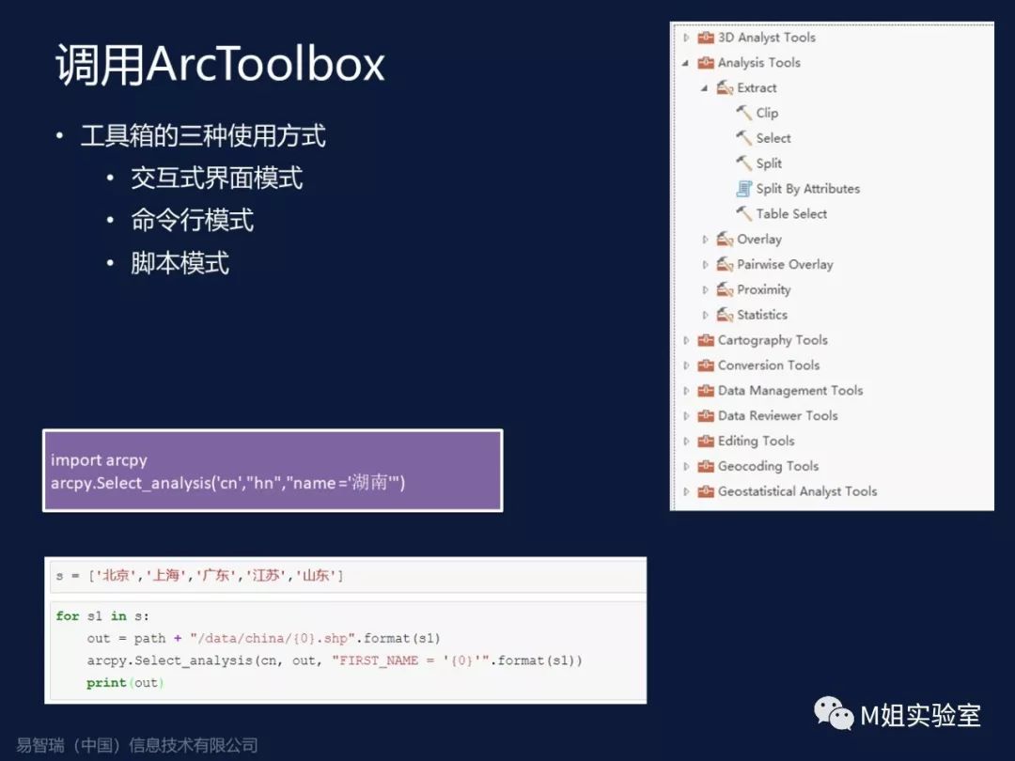Select the Extract label
This screenshot has width=1015, height=761.
(x=757, y=88)
